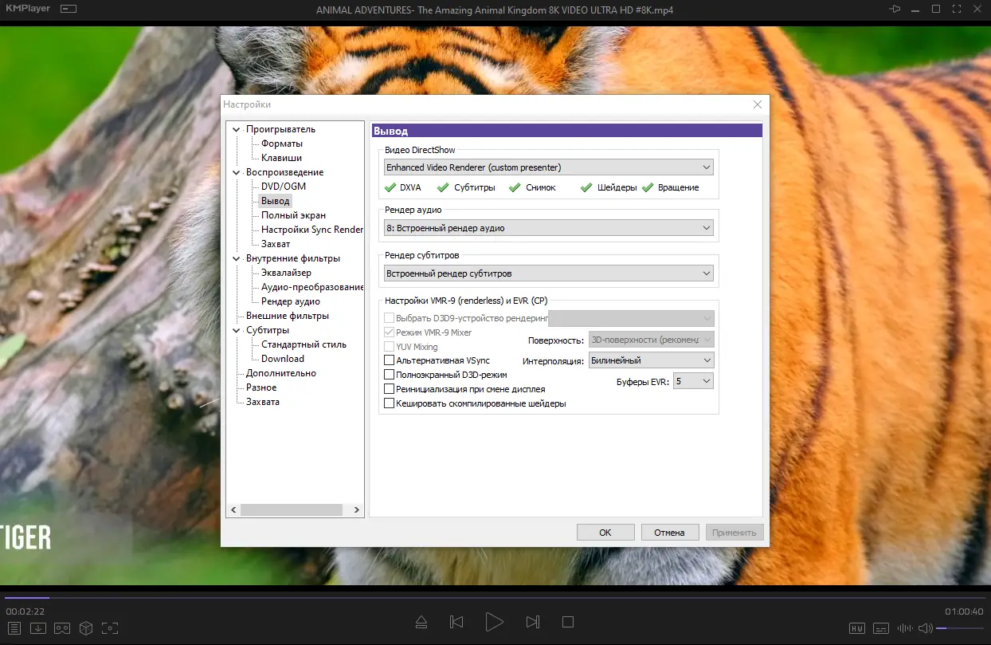Click on the video seek progress bar
991x645 pixels.
[x=495, y=597]
